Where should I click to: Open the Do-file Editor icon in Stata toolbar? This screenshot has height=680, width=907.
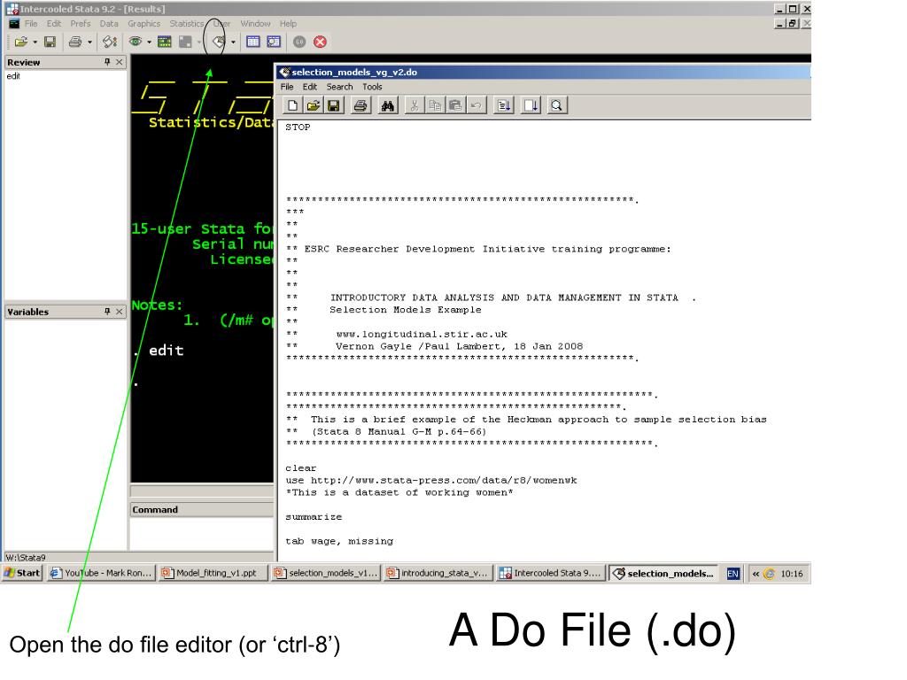219,42
